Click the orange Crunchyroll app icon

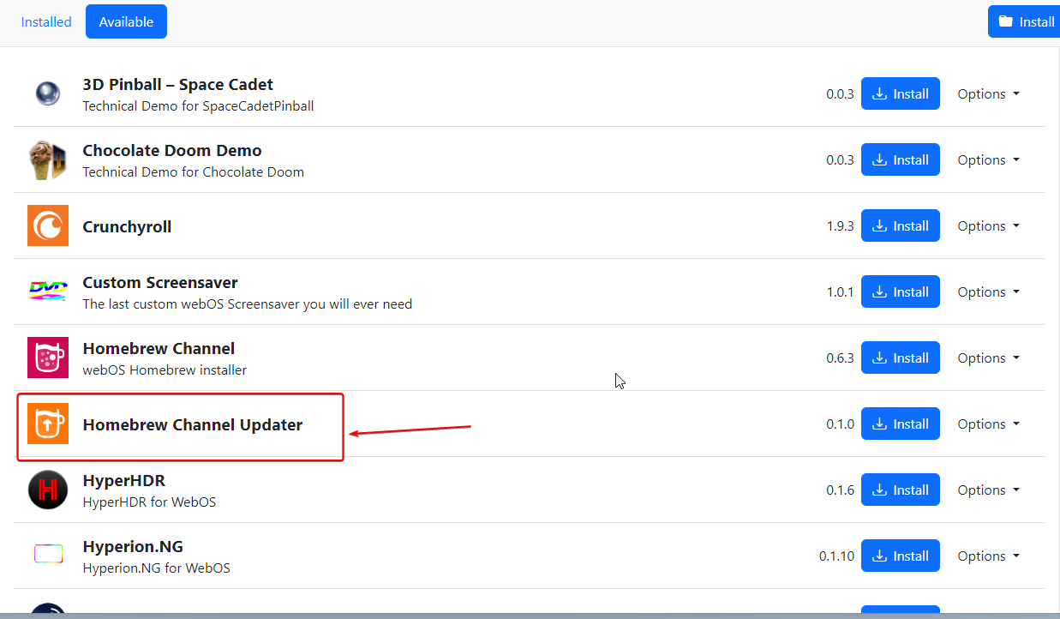[48, 226]
